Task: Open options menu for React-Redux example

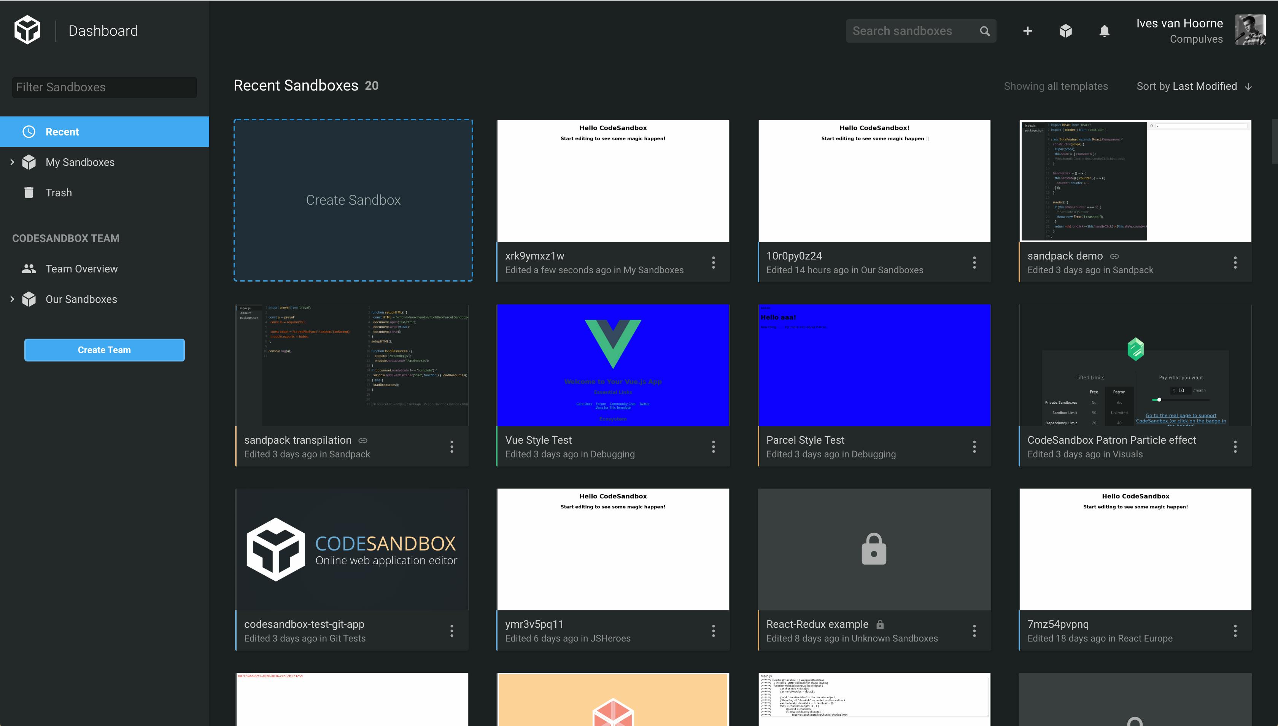Action: pyautogui.click(x=974, y=631)
